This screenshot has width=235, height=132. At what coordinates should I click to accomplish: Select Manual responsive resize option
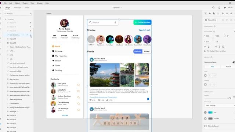(x=228, y=67)
